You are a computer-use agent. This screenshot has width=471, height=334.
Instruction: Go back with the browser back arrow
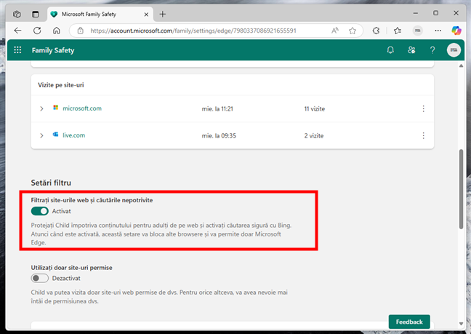(x=17, y=31)
